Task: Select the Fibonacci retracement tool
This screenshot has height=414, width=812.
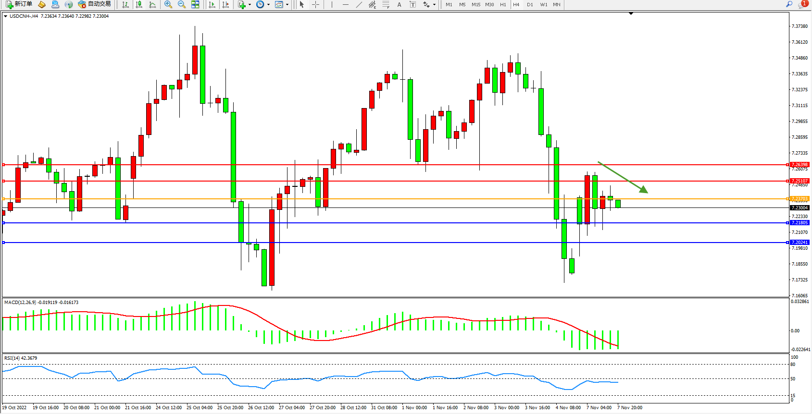Action: coord(386,4)
